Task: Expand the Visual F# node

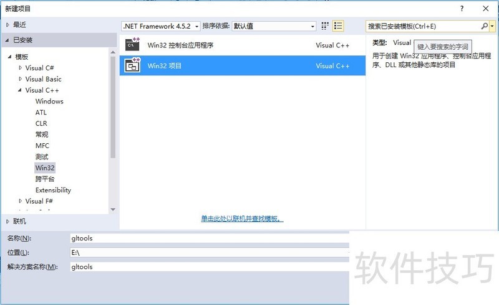Action: point(21,201)
